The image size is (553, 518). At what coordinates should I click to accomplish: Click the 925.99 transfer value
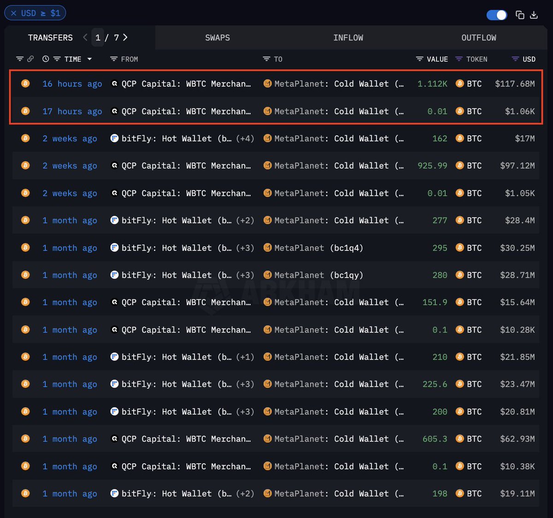coord(432,166)
